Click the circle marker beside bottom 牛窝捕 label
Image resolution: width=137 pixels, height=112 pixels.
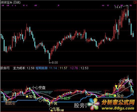coord(51,109)
